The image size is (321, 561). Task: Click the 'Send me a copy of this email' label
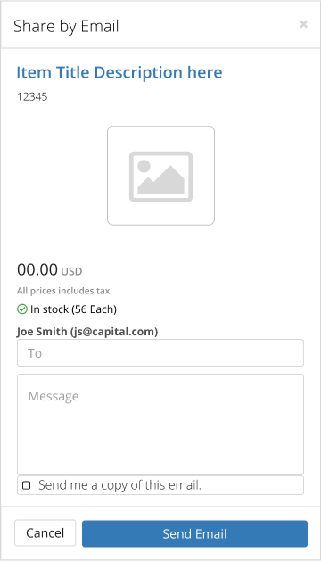click(119, 485)
